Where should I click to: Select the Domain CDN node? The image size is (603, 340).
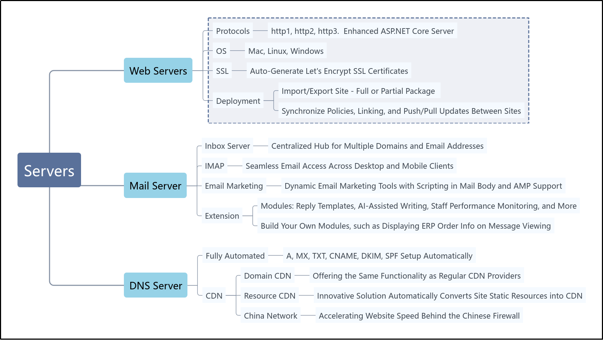[x=267, y=276]
